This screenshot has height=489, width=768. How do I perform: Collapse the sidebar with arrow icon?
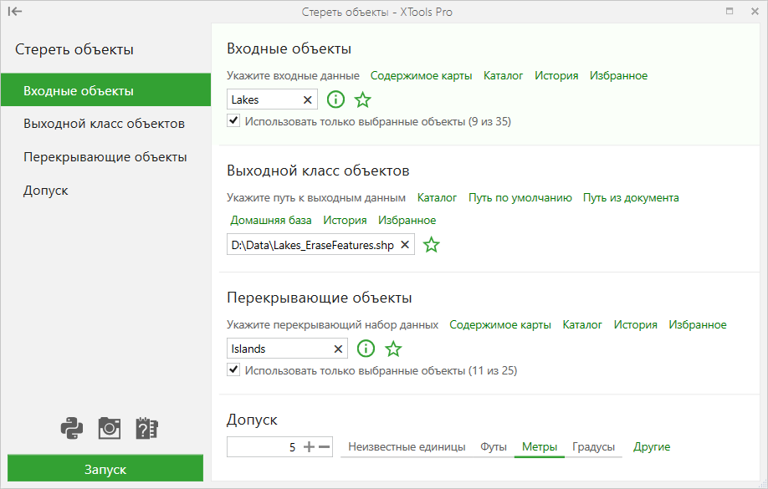(15, 12)
